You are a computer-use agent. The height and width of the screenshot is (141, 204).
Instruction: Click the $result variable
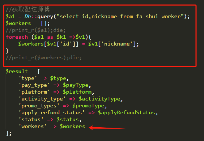coord(17,72)
